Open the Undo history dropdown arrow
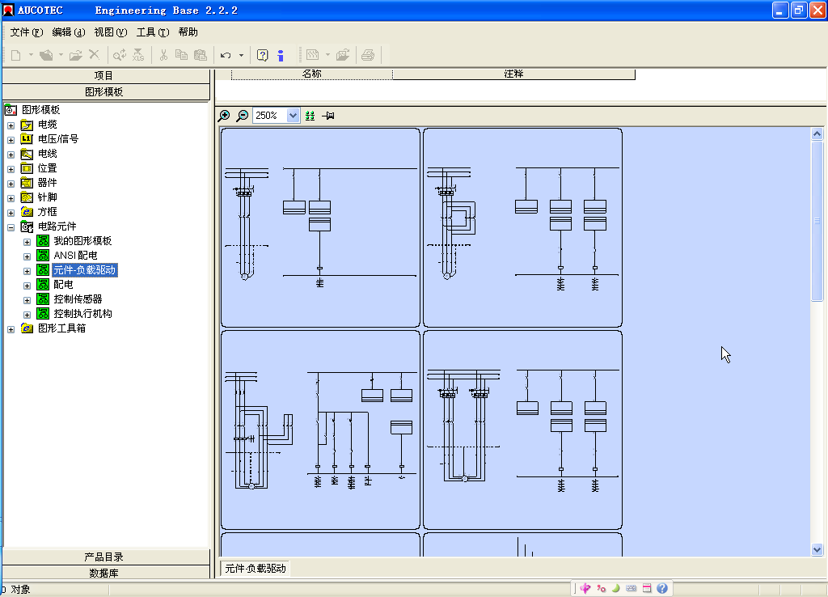 [241, 55]
